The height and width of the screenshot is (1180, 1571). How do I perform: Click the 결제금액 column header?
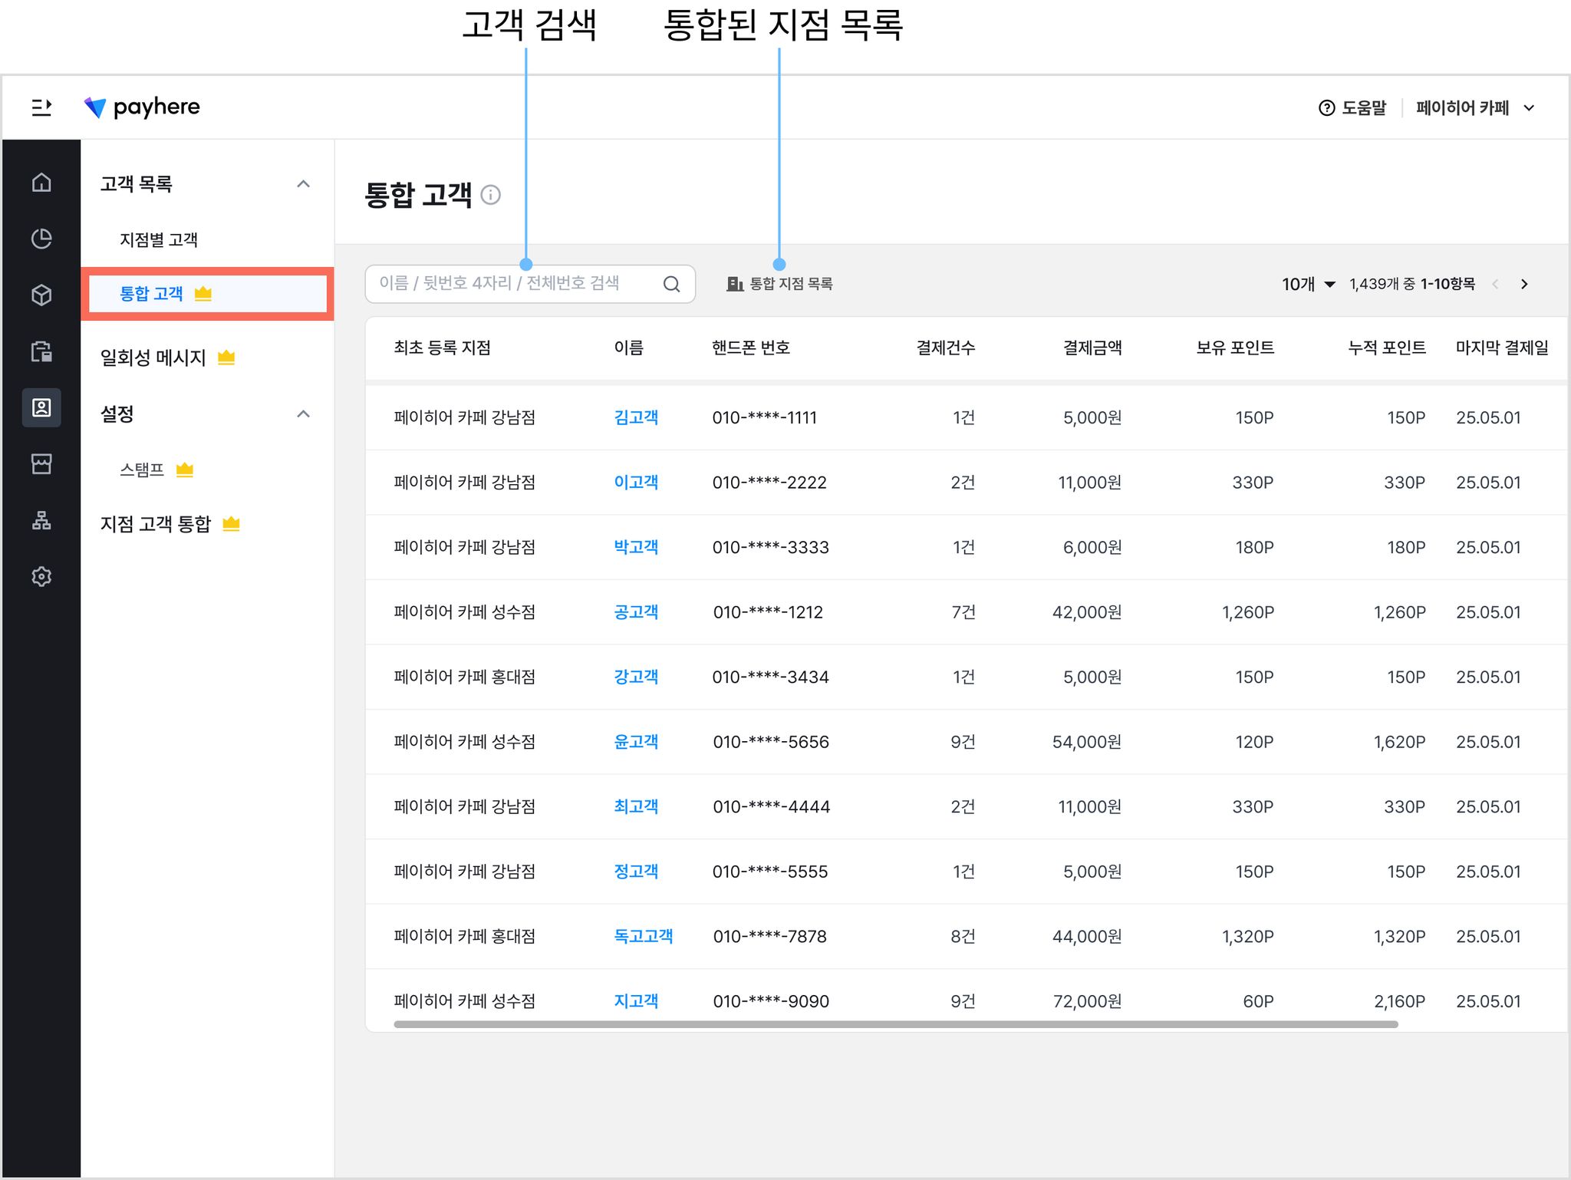click(x=1092, y=348)
